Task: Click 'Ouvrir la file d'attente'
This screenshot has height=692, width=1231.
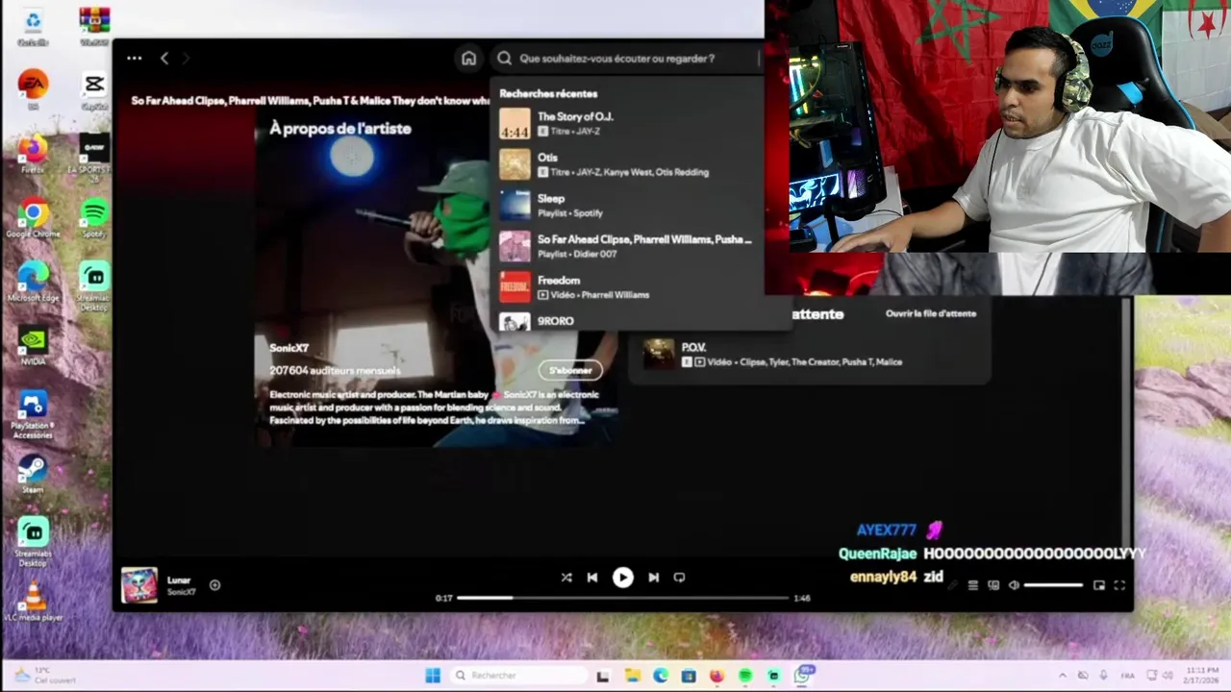Action: (x=931, y=313)
